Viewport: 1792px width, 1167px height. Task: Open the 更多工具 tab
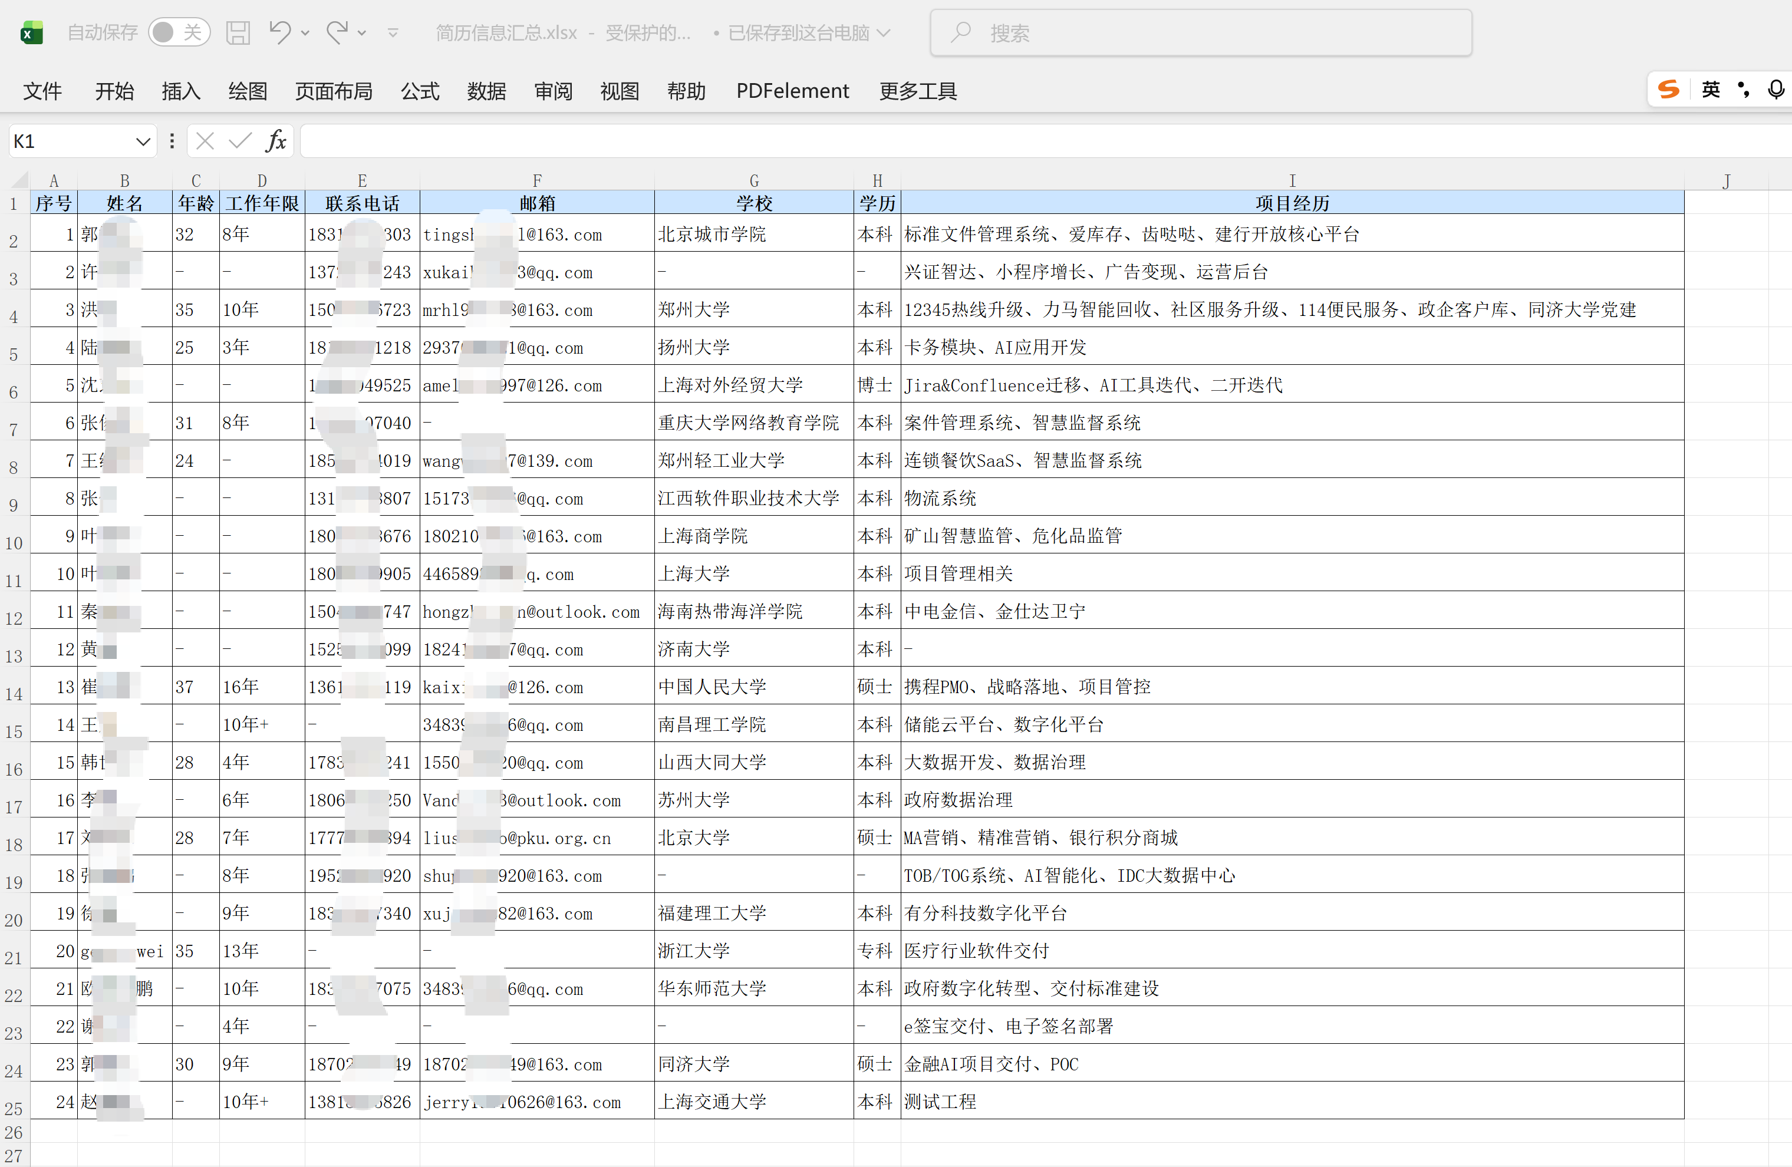coord(918,91)
